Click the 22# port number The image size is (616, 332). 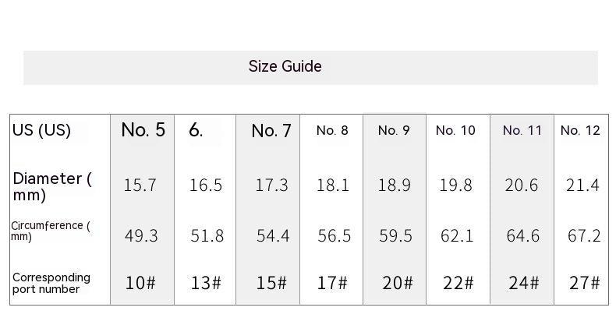pos(458,283)
